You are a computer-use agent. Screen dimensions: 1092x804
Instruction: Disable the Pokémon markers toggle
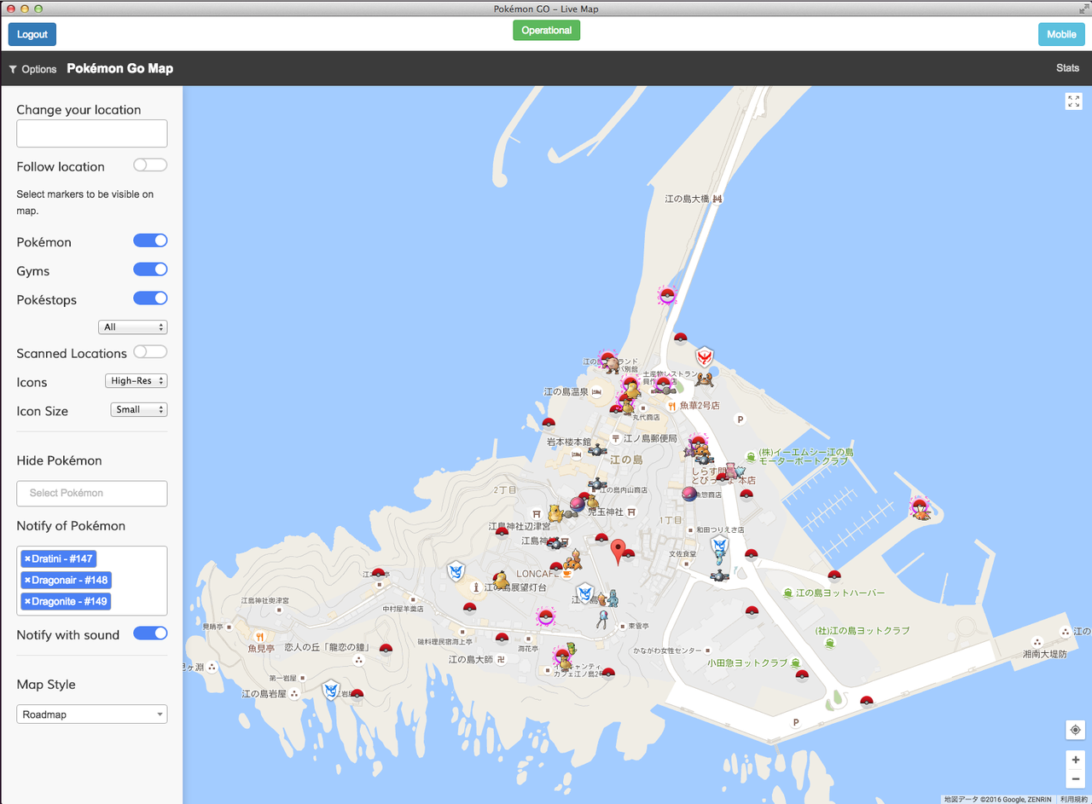[150, 241]
